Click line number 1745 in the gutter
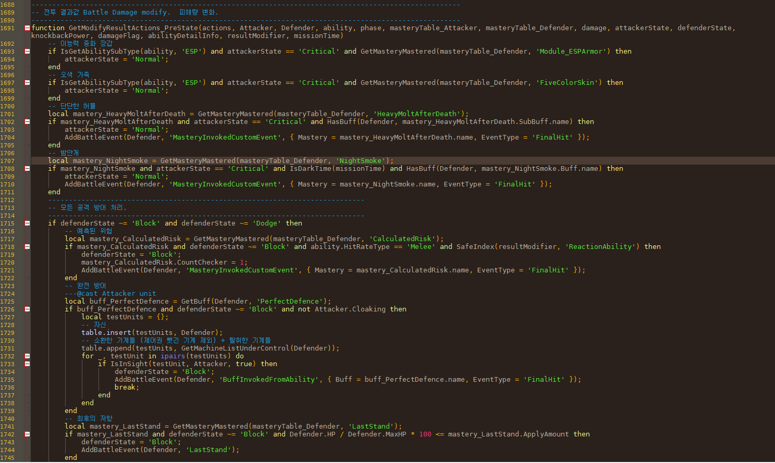Image resolution: width=775 pixels, height=463 pixels. coord(7,458)
